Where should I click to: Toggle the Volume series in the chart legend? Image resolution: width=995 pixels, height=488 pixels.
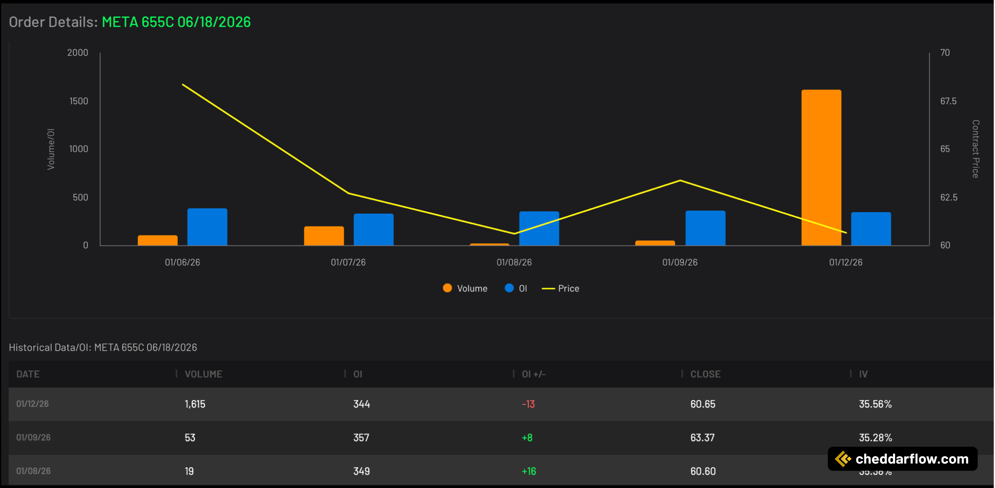(465, 288)
